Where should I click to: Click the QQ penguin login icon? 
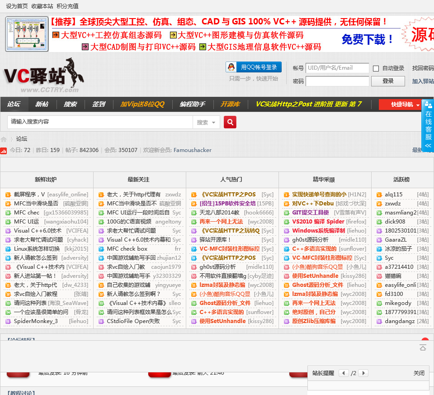pos(231,67)
